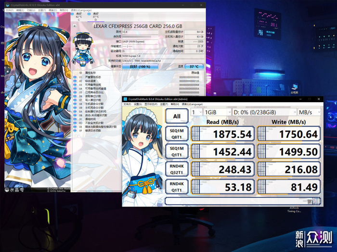Click the 37 °C temperature button
Viewport: 337px width, 252px height.
pyautogui.click(x=194, y=67)
